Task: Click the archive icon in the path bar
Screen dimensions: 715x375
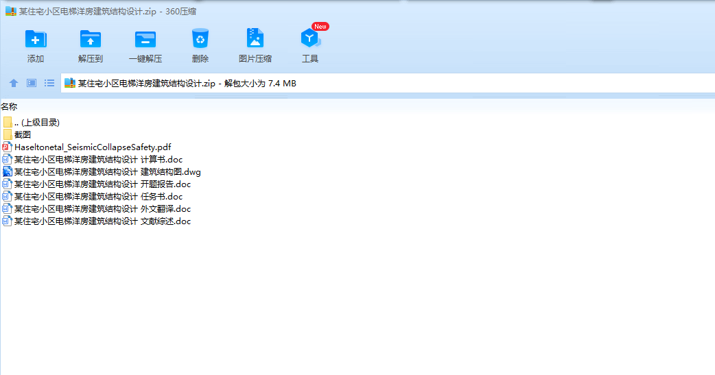Action: (x=70, y=83)
